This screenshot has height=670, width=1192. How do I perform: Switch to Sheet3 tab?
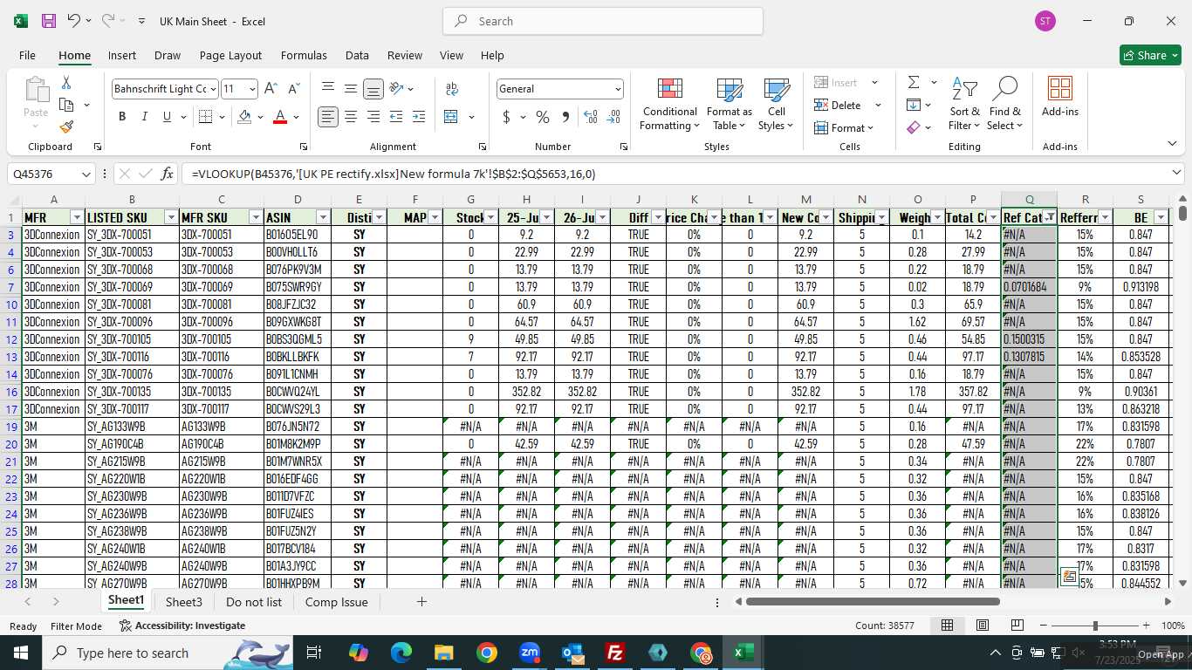coord(184,602)
